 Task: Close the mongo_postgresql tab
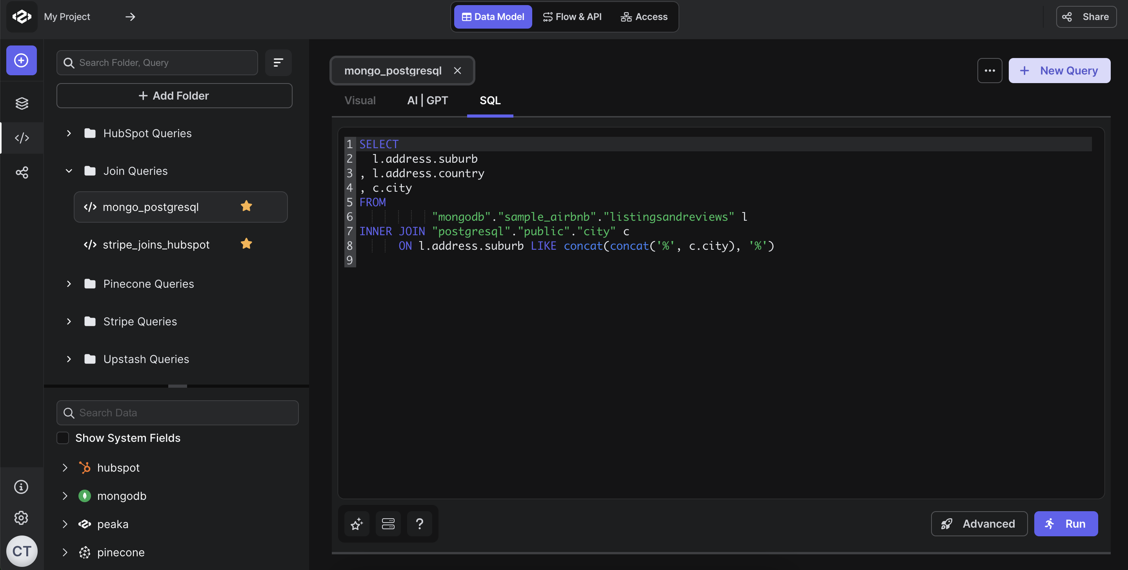[x=457, y=71]
